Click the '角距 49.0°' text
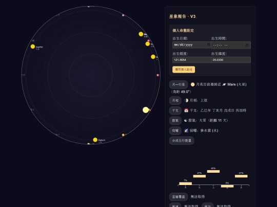The image size is (277, 207). tap(181, 91)
